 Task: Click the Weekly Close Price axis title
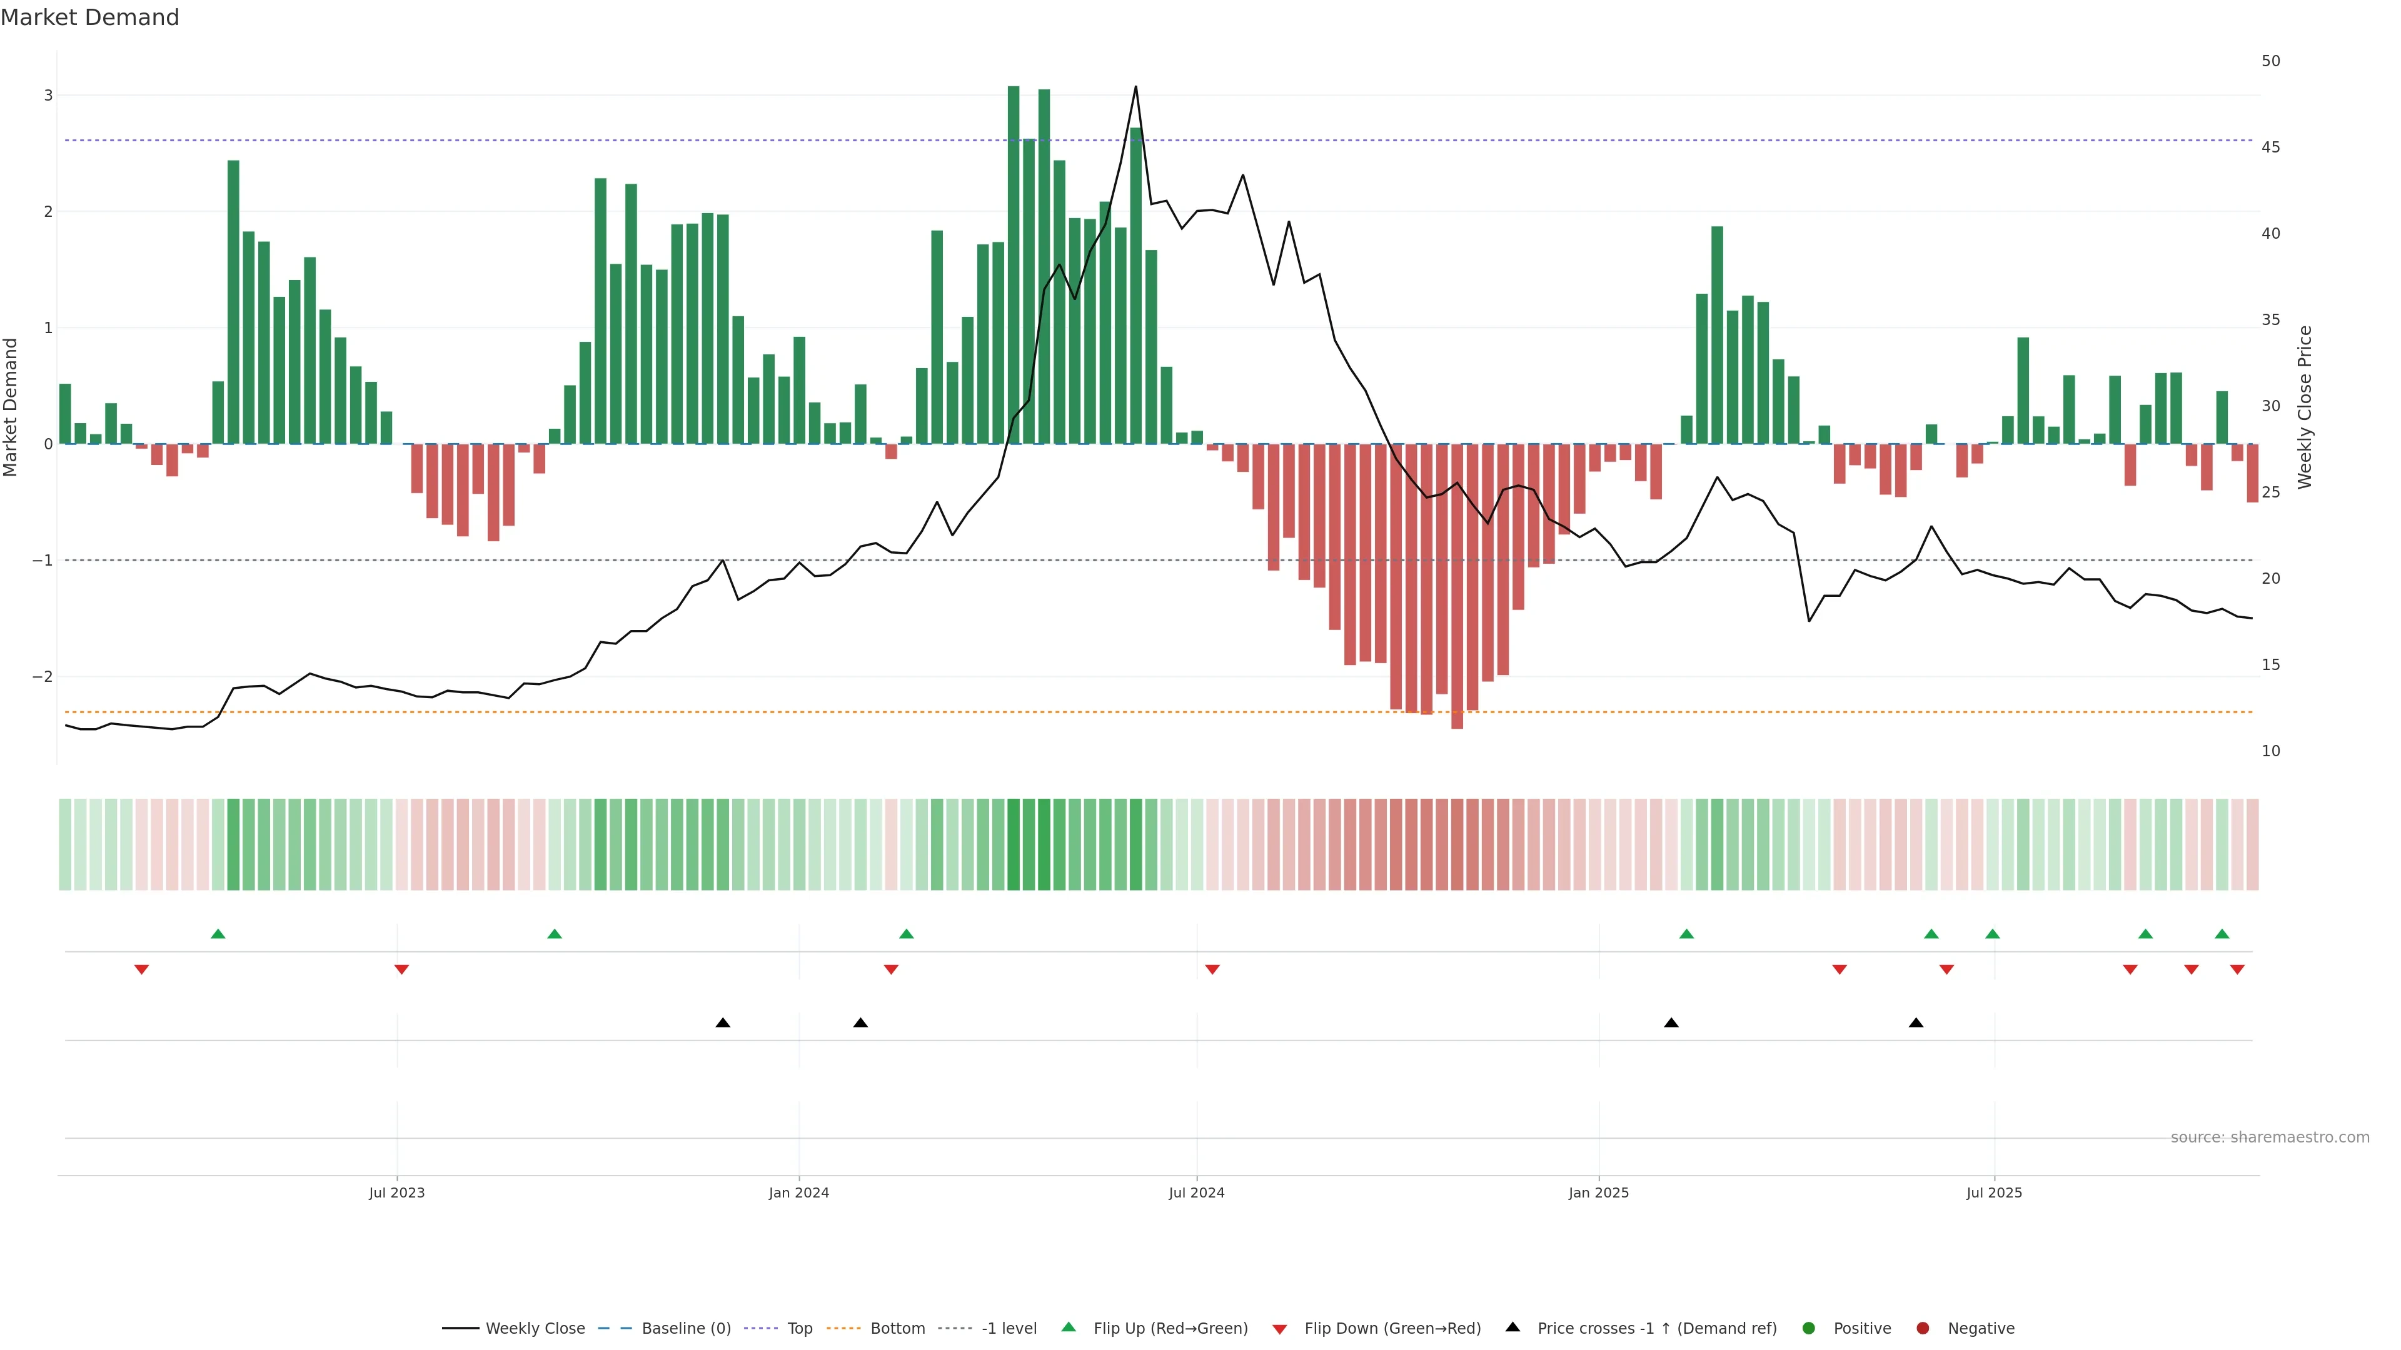click(x=2304, y=407)
